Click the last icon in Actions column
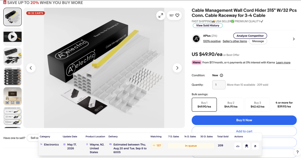 point(255,146)
